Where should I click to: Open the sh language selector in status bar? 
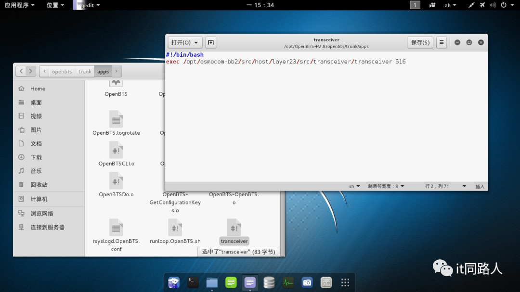(x=354, y=186)
